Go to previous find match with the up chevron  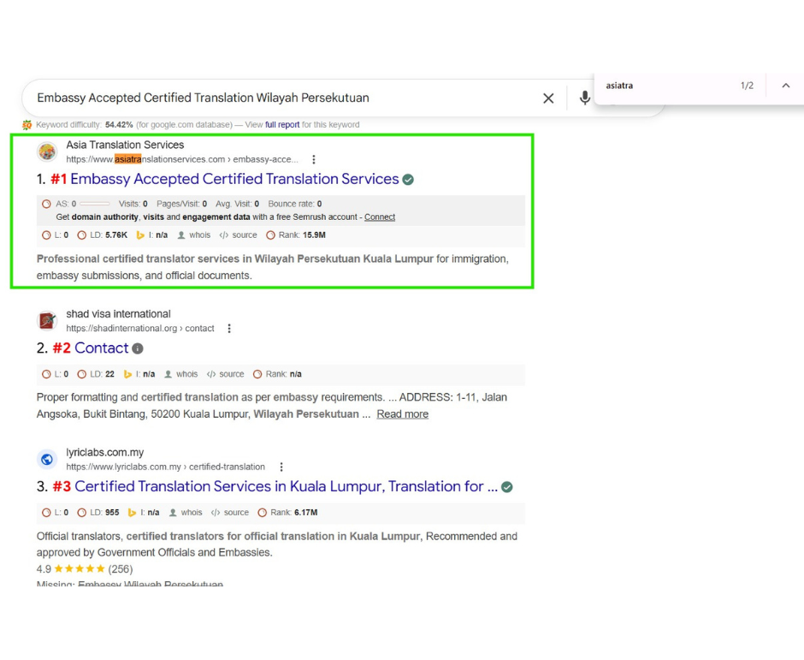pyautogui.click(x=785, y=86)
